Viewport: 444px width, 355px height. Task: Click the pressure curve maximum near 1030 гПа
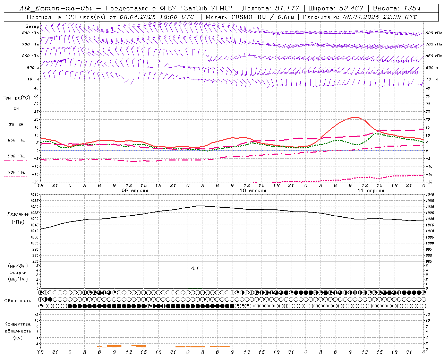(200, 206)
